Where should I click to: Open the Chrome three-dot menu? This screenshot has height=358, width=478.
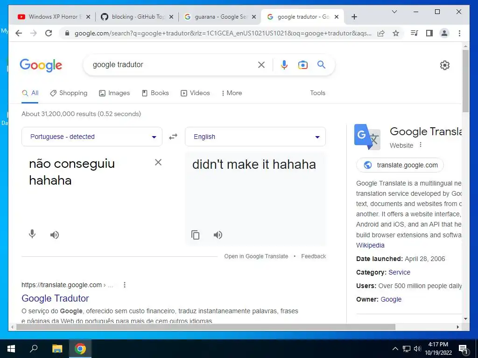coord(459,33)
